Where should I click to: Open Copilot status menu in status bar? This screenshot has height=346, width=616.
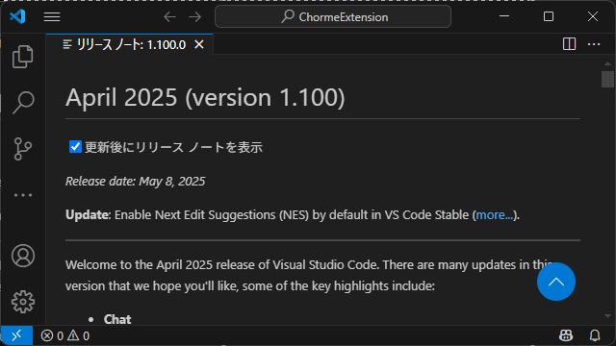(x=566, y=335)
